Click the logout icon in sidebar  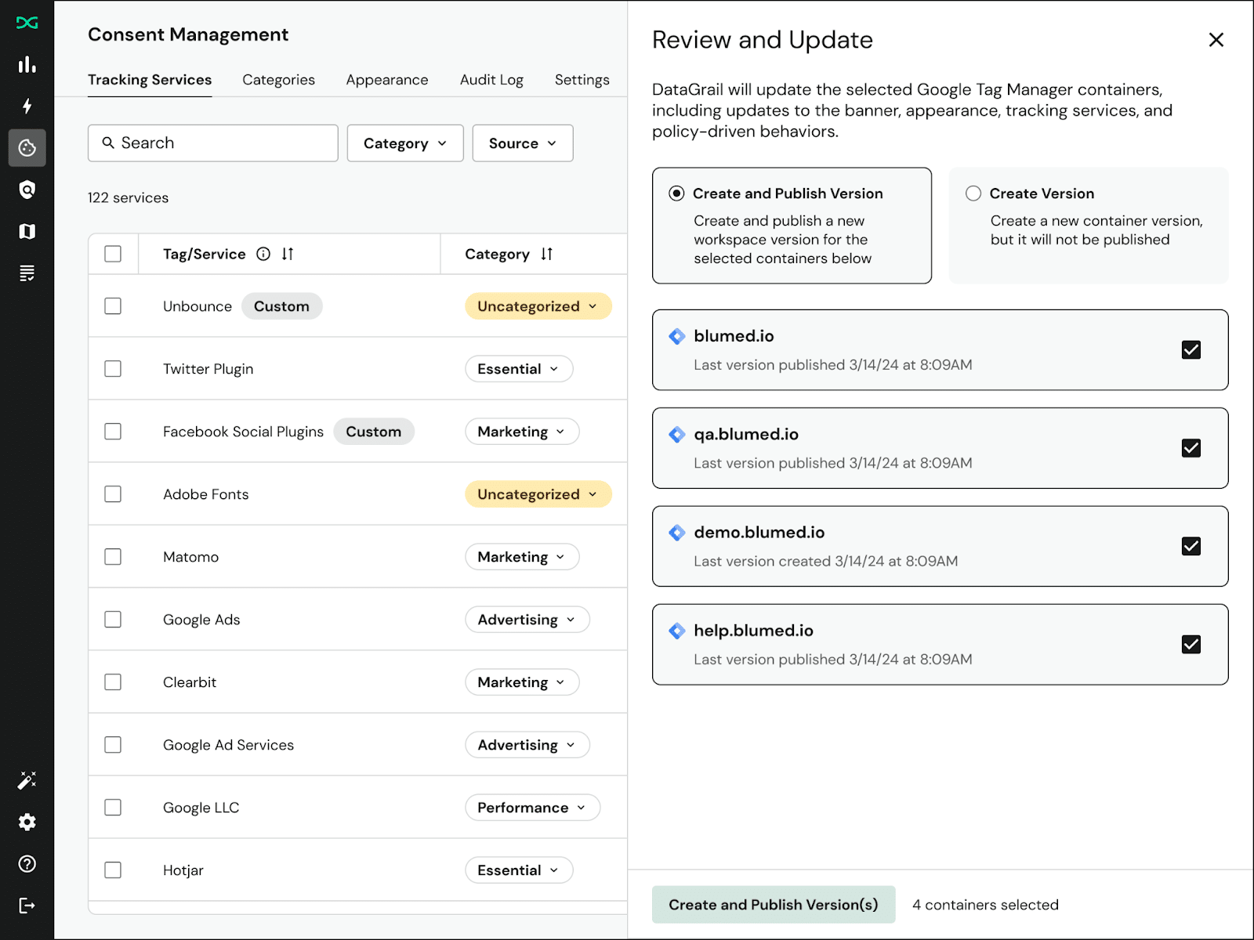pos(27,906)
